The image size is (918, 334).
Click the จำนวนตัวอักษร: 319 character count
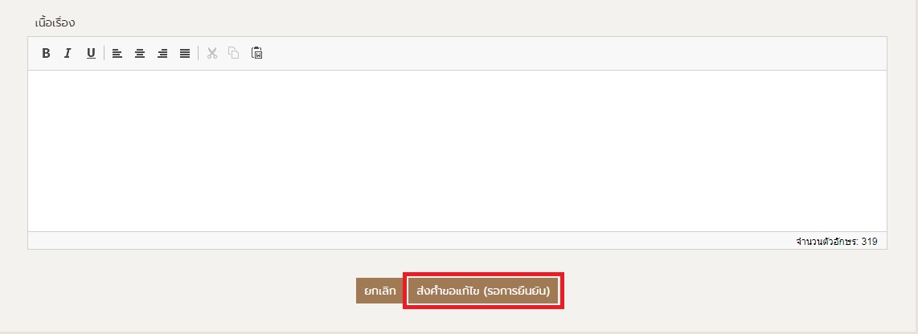coord(837,241)
